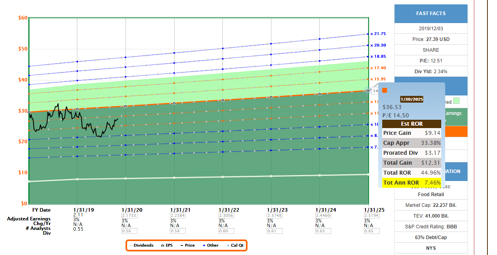Edit the 1/31/25 earnings estimate field 2.5194
497x255 pixels.
371,215
